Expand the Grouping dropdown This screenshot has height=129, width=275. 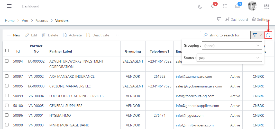[232, 46]
